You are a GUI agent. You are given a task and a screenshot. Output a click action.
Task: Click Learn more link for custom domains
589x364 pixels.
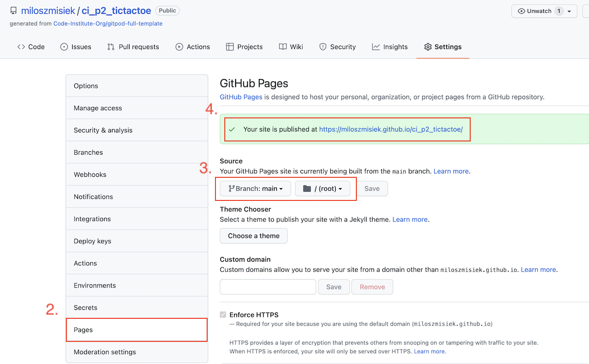[x=538, y=270]
